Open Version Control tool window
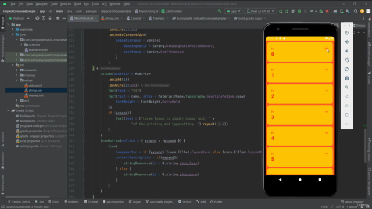The width and height of the screenshot is (372, 209). point(19,201)
